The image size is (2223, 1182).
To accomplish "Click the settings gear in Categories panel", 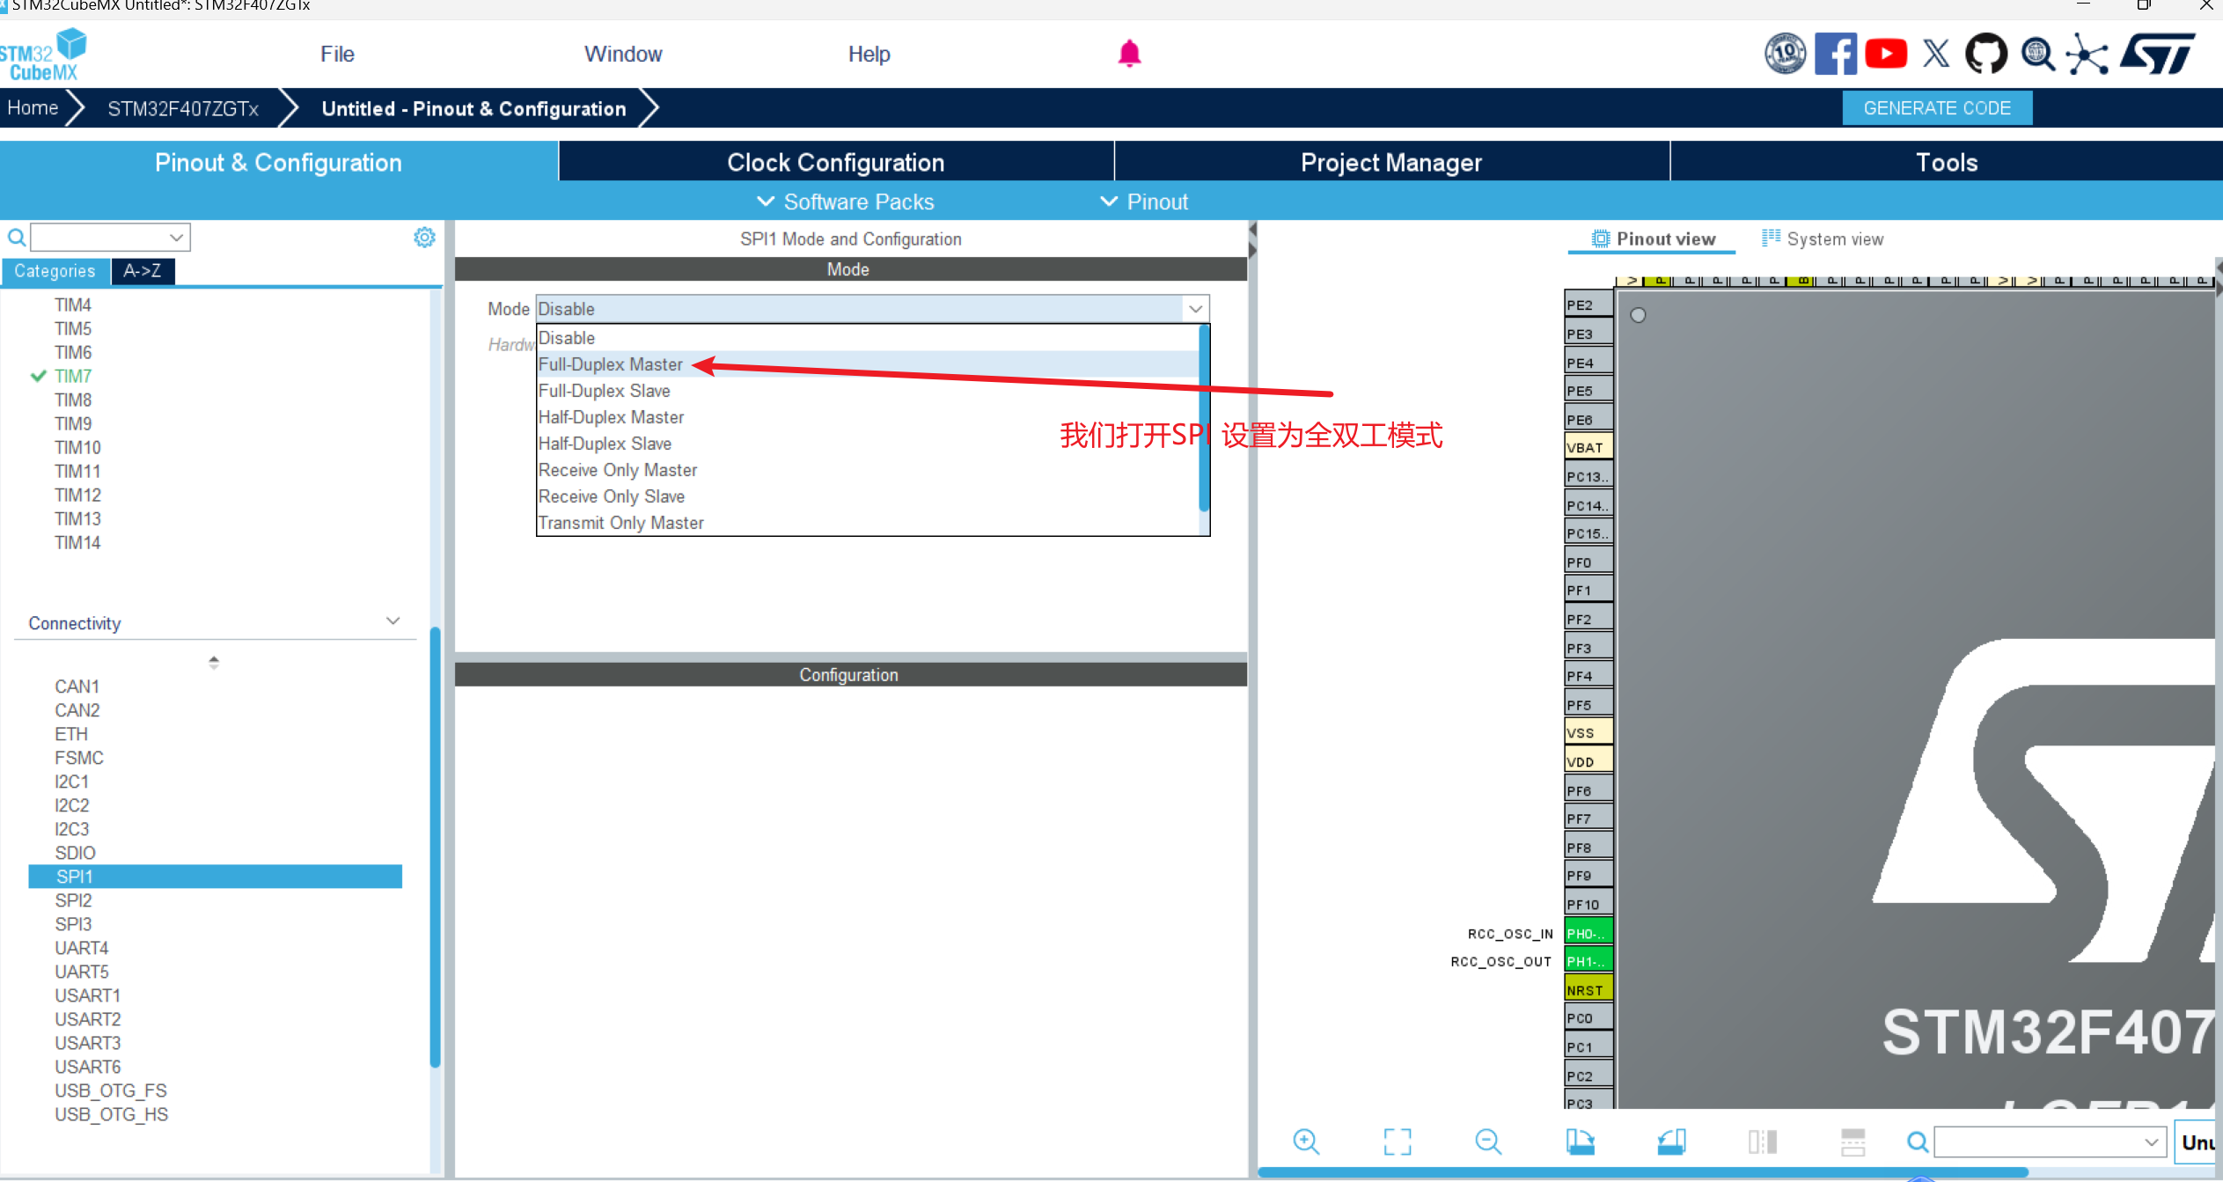I will (424, 238).
